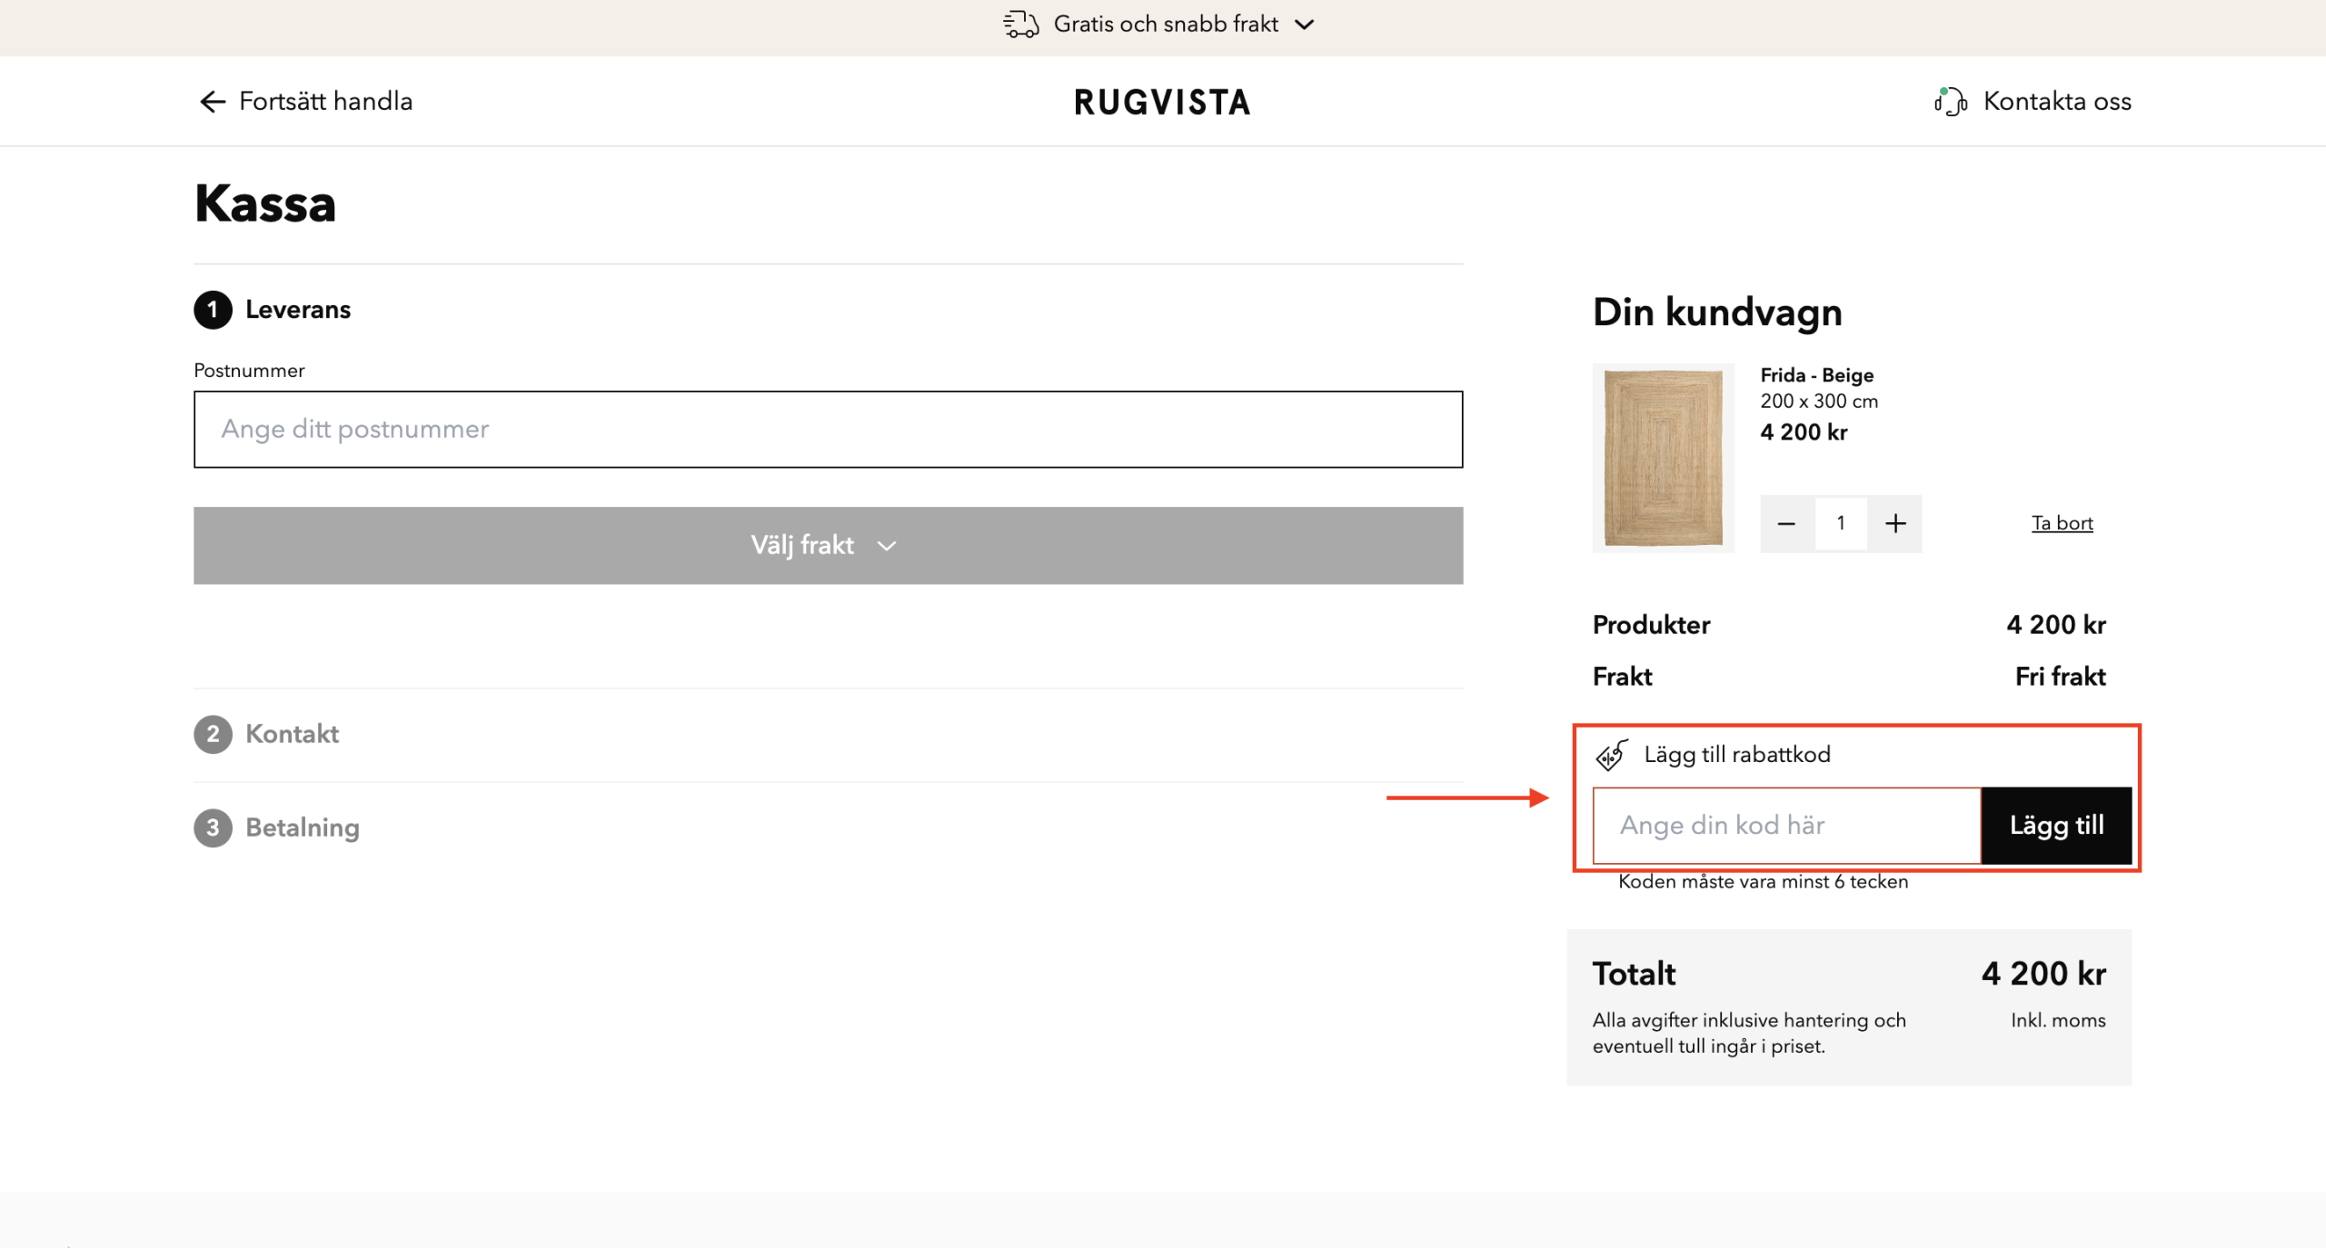Open Kontakta oss link
This screenshot has width=2326, height=1248.
[2057, 101]
